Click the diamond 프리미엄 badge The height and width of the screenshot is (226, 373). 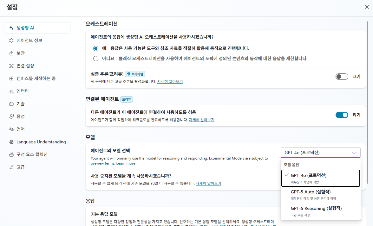click(135, 74)
